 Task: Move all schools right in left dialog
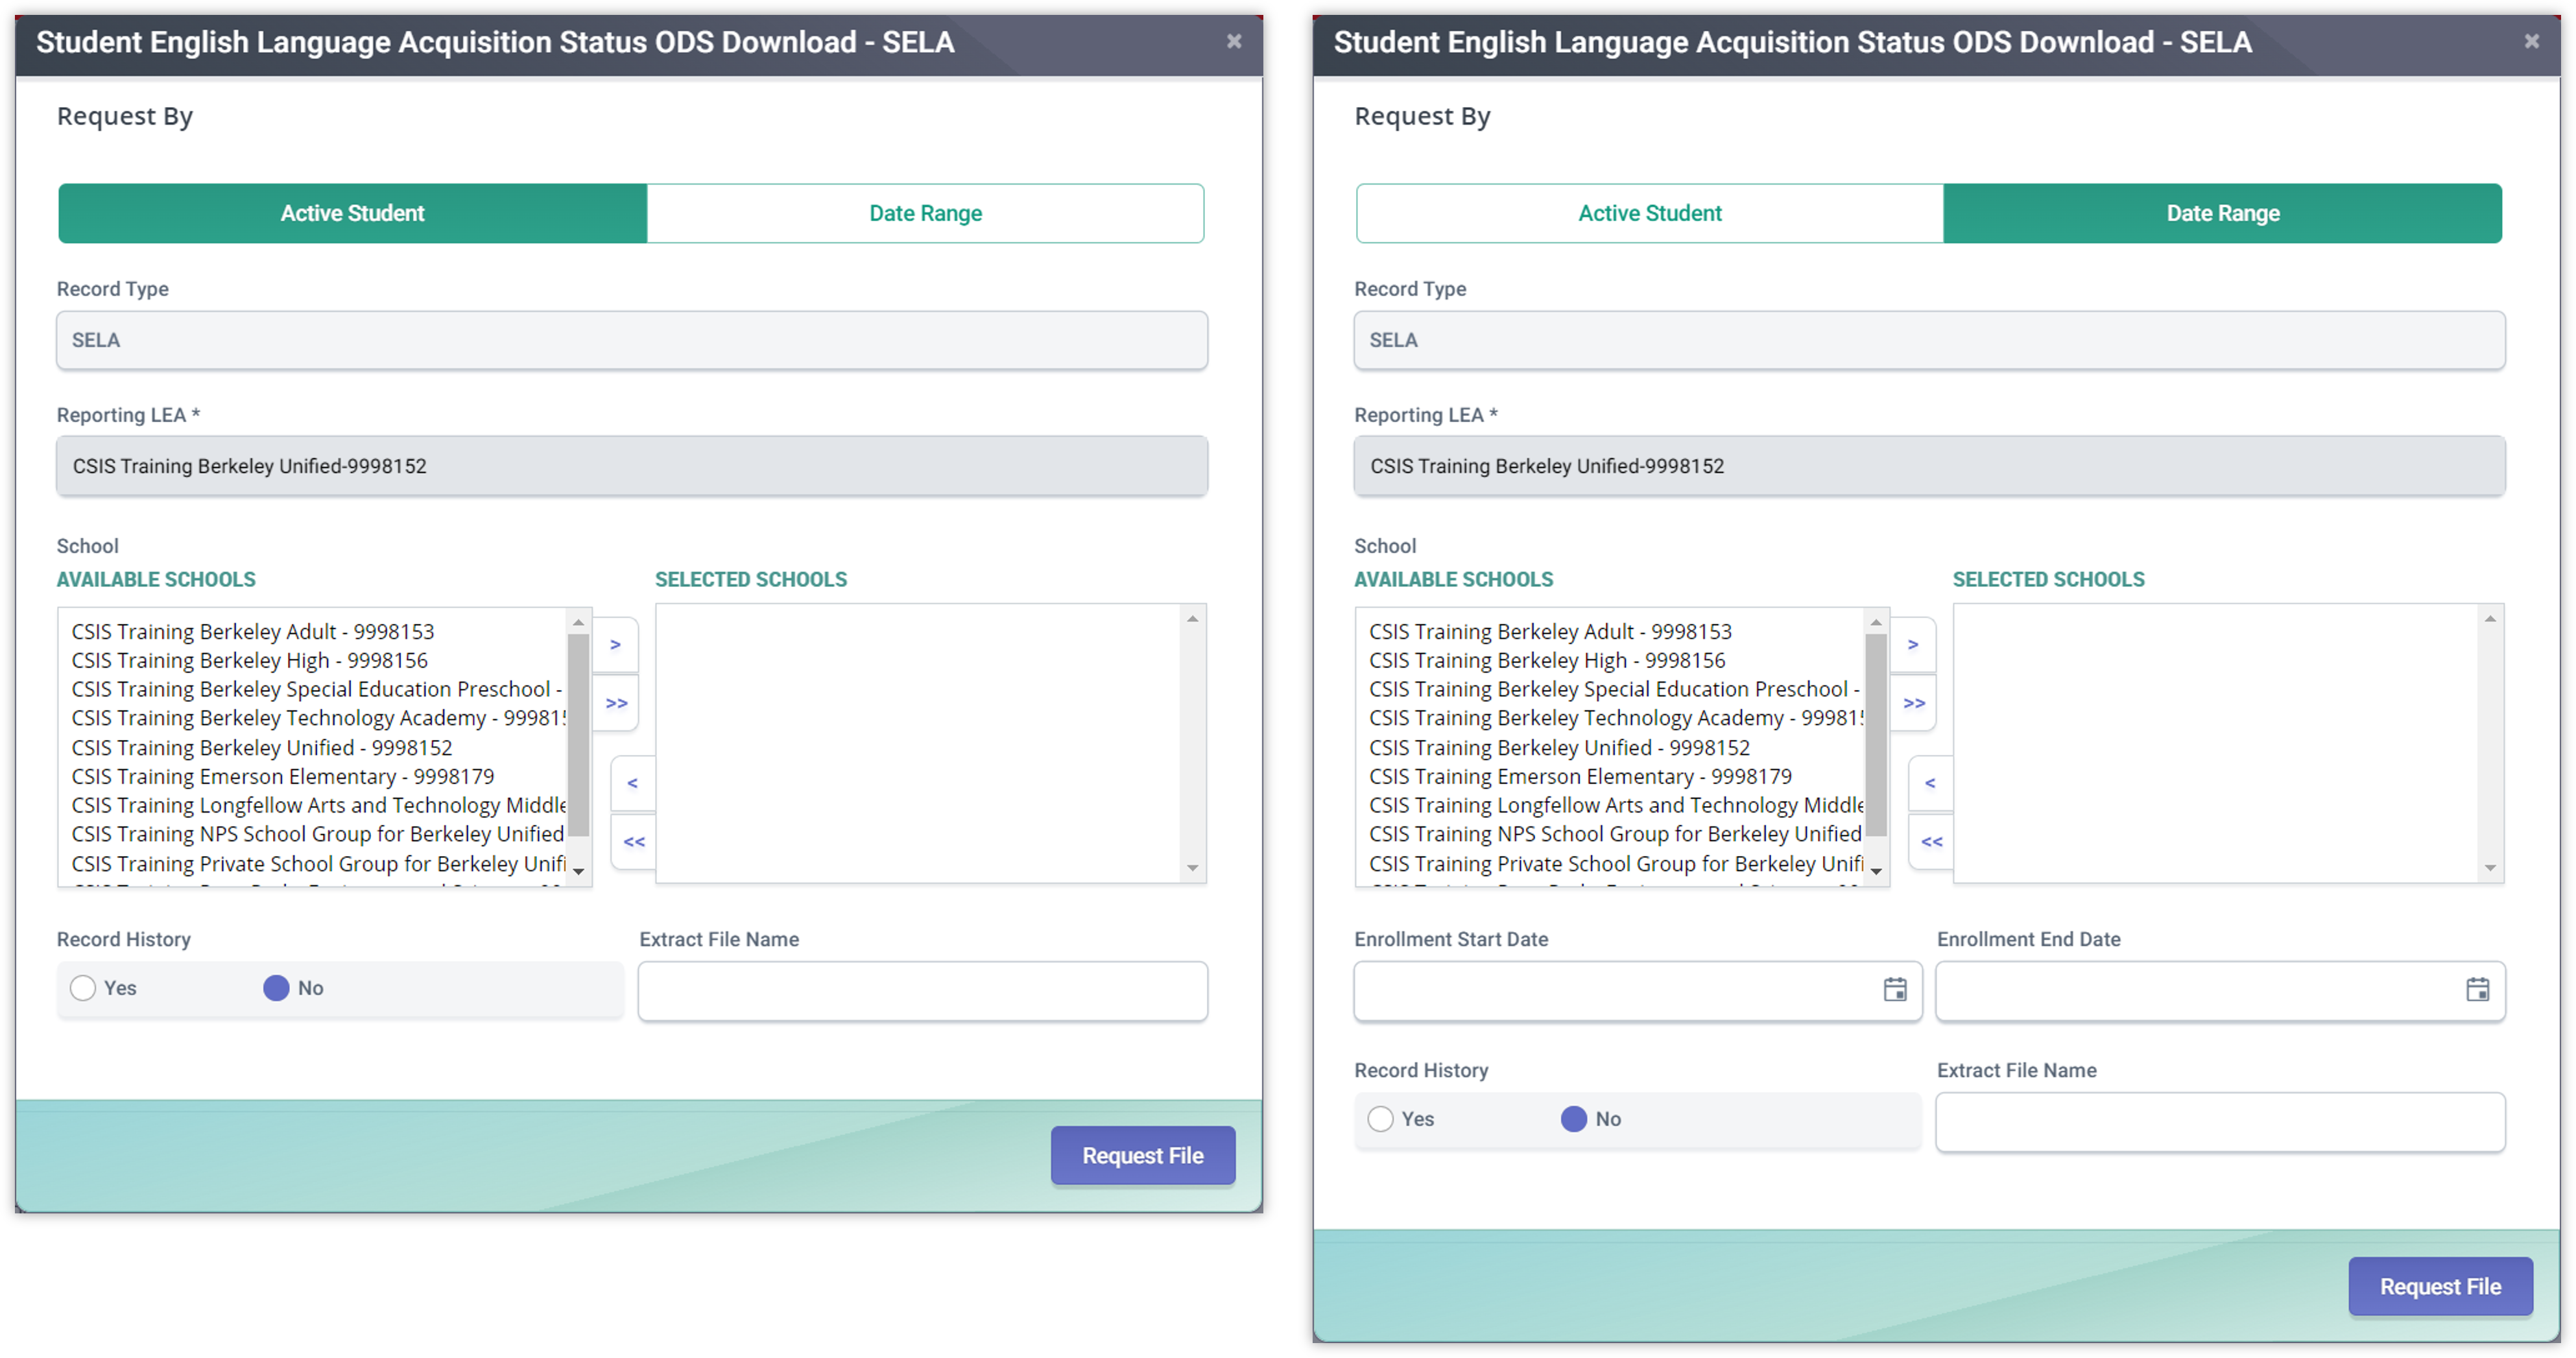click(x=616, y=703)
